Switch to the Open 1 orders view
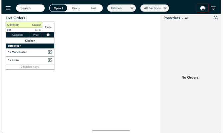Screen dimensions: 223x133 [58, 8]
